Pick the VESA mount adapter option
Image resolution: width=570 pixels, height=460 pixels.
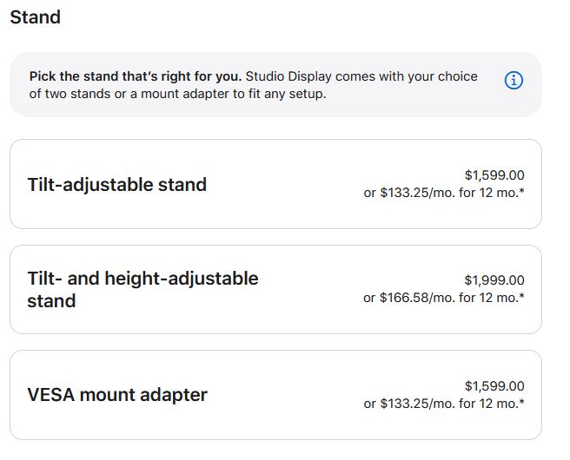[275, 395]
